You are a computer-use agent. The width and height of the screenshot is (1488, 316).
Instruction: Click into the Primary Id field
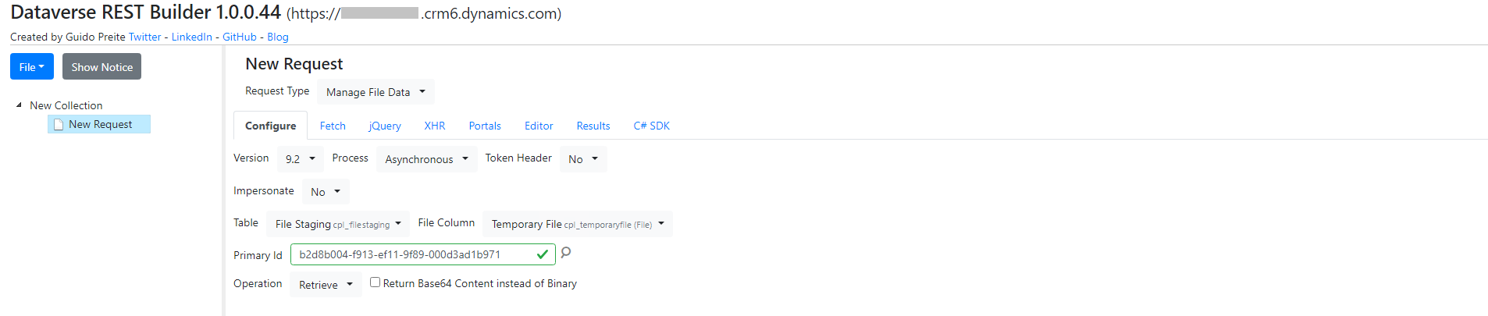[x=414, y=254]
